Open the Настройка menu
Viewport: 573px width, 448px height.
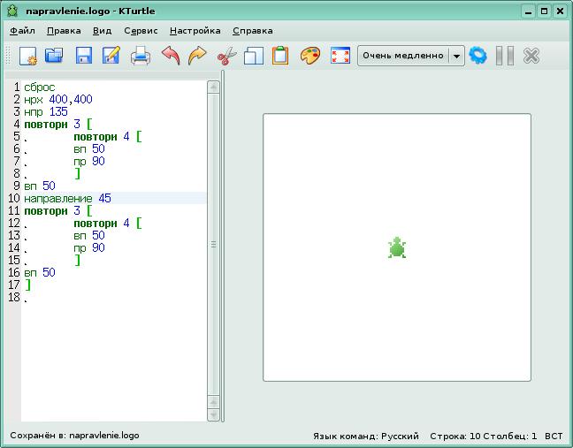[x=195, y=30]
